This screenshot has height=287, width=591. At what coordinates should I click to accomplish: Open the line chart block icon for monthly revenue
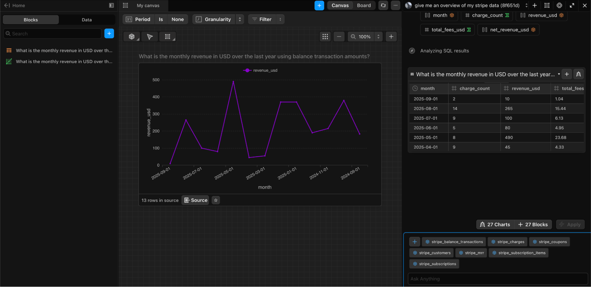tap(9, 61)
